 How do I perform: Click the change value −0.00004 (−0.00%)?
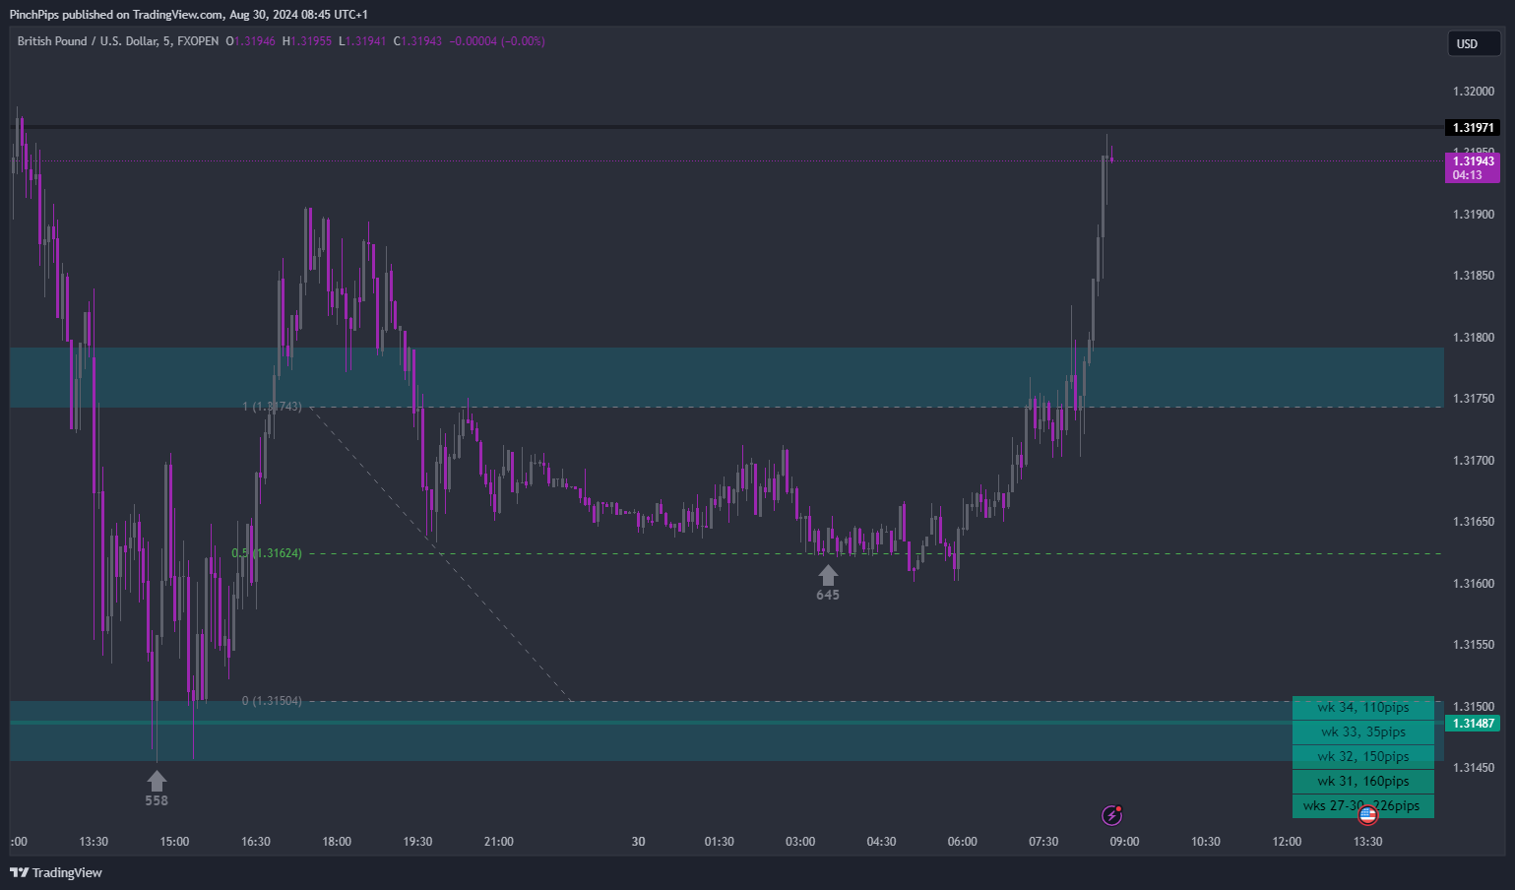pyautogui.click(x=497, y=41)
